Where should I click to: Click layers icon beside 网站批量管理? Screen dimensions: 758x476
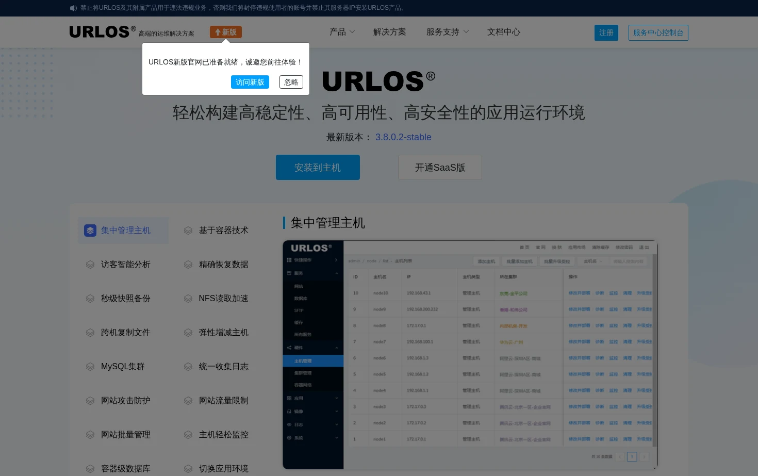point(90,435)
